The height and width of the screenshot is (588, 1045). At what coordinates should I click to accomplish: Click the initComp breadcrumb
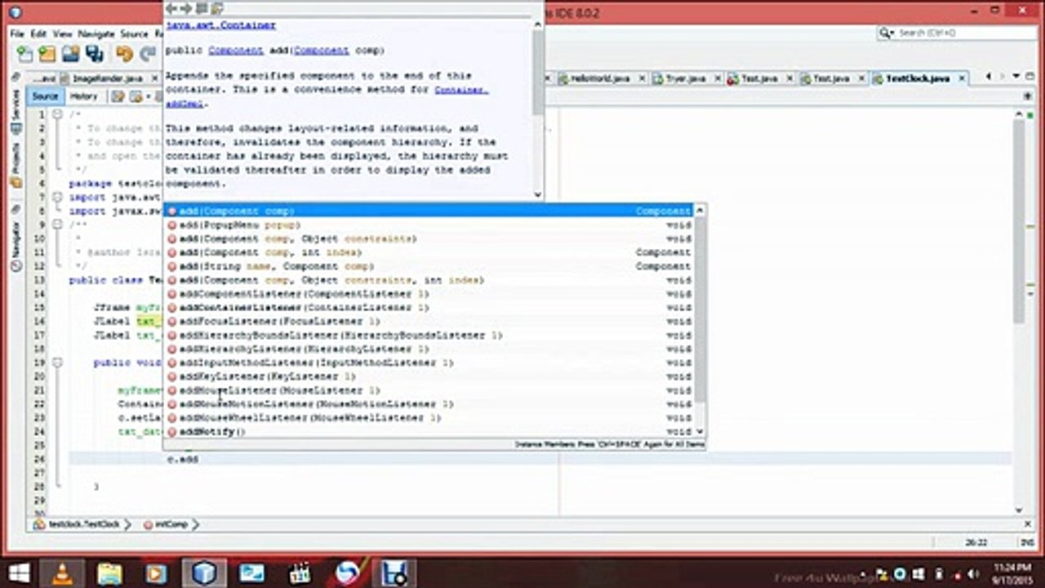pos(170,524)
